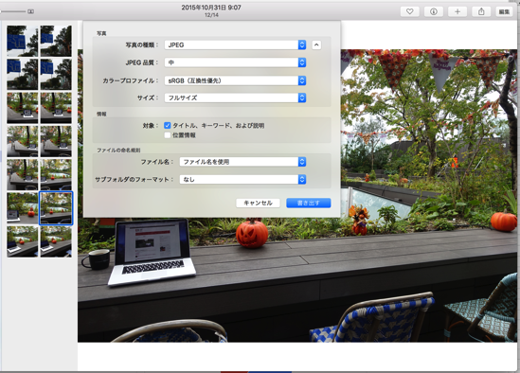Open the サイズ フルサイズ dropdown
This screenshot has width=520, height=373.
(x=235, y=98)
